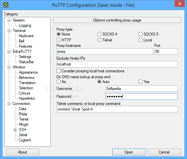Open the StatusBar category
The height and width of the screenshot is (159, 187).
click(x=26, y=62)
